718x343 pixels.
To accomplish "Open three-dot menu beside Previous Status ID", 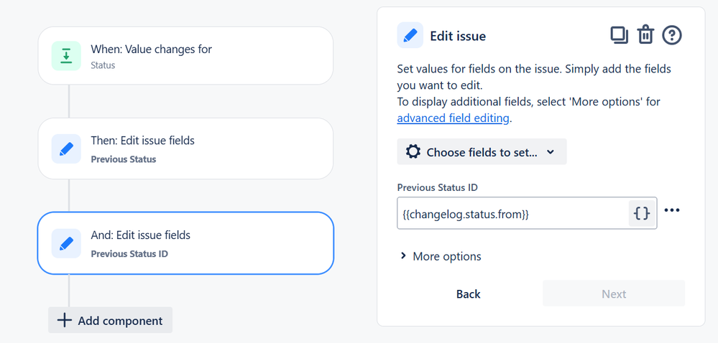I will pyautogui.click(x=672, y=210).
